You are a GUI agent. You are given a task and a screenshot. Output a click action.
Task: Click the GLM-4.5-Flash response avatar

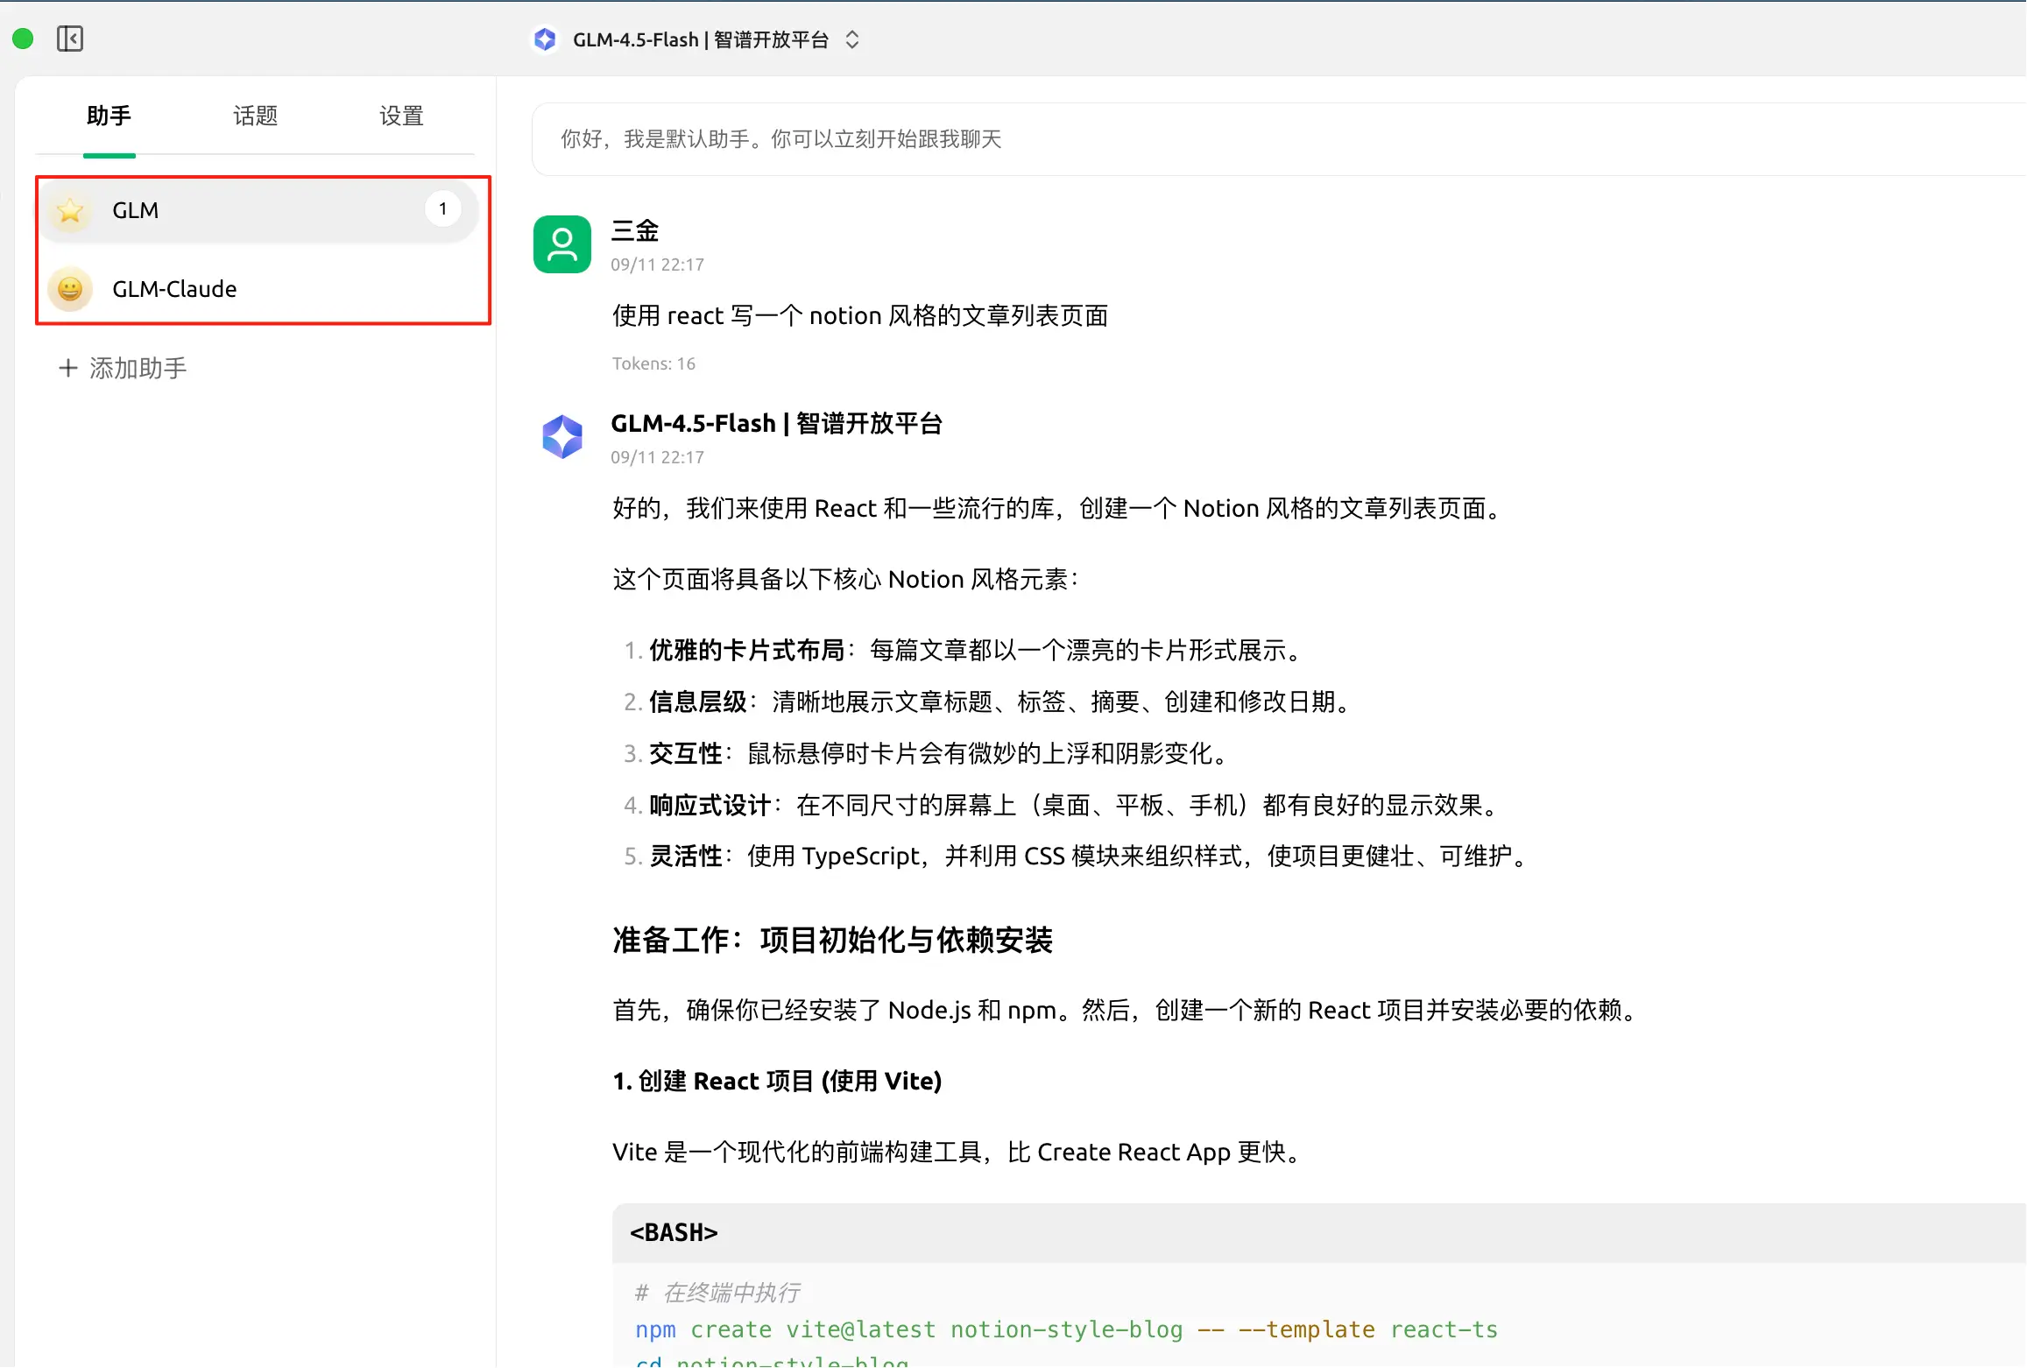[x=562, y=437]
